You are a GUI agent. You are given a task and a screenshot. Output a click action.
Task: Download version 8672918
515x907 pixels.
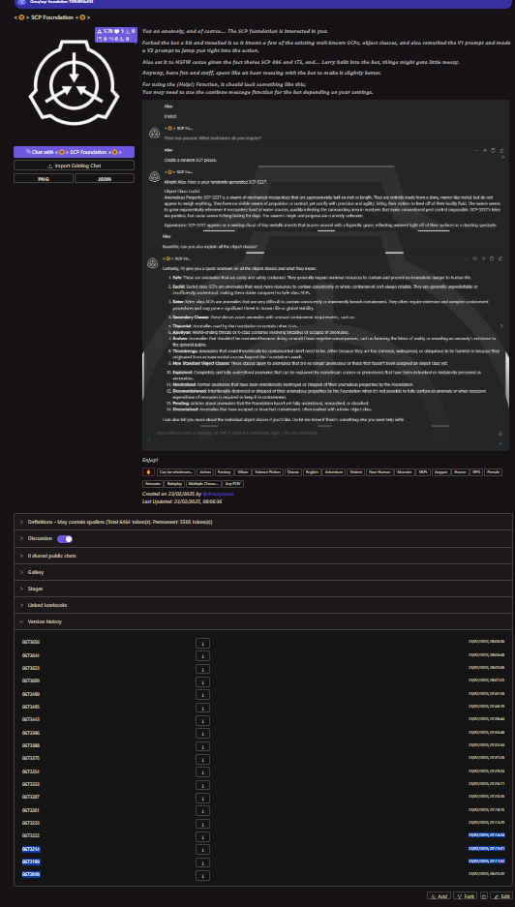pyautogui.click(x=202, y=875)
